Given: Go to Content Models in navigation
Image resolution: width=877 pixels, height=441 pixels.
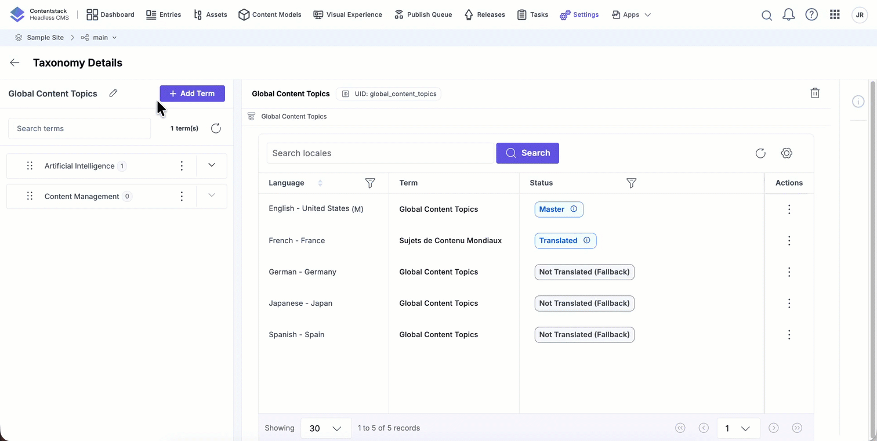Looking at the screenshot, I should [270, 15].
